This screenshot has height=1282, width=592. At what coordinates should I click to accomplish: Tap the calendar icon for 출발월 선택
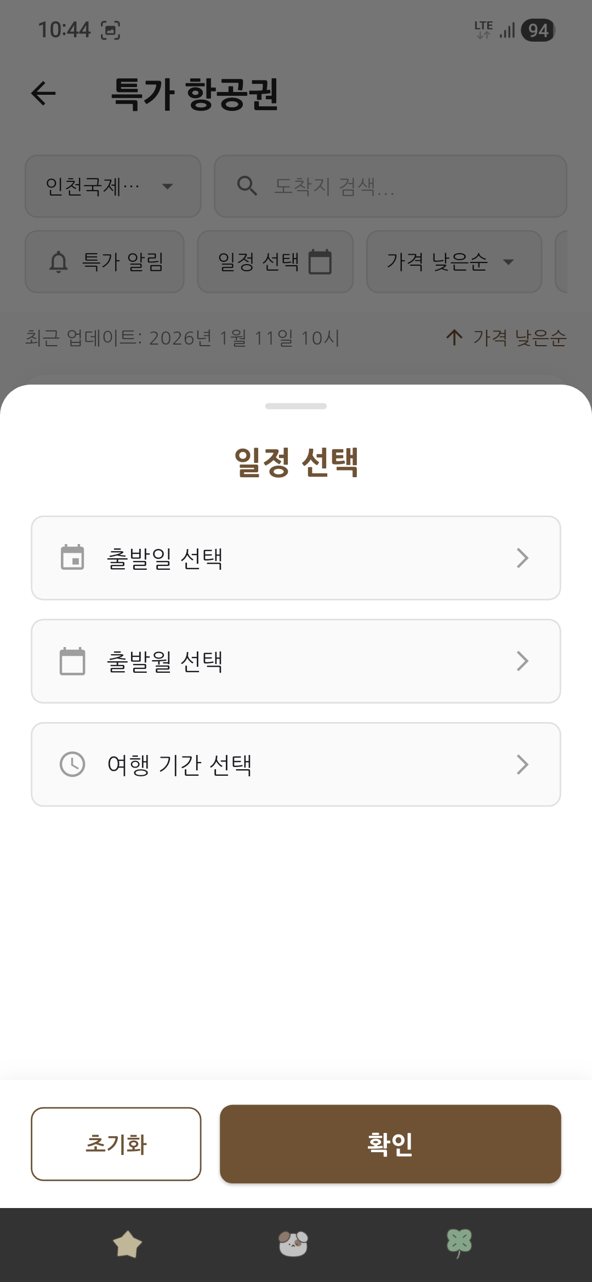coord(72,661)
